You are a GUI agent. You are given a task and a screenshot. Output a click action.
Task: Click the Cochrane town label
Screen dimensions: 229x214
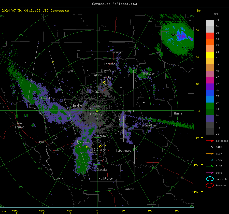pos(83,142)
